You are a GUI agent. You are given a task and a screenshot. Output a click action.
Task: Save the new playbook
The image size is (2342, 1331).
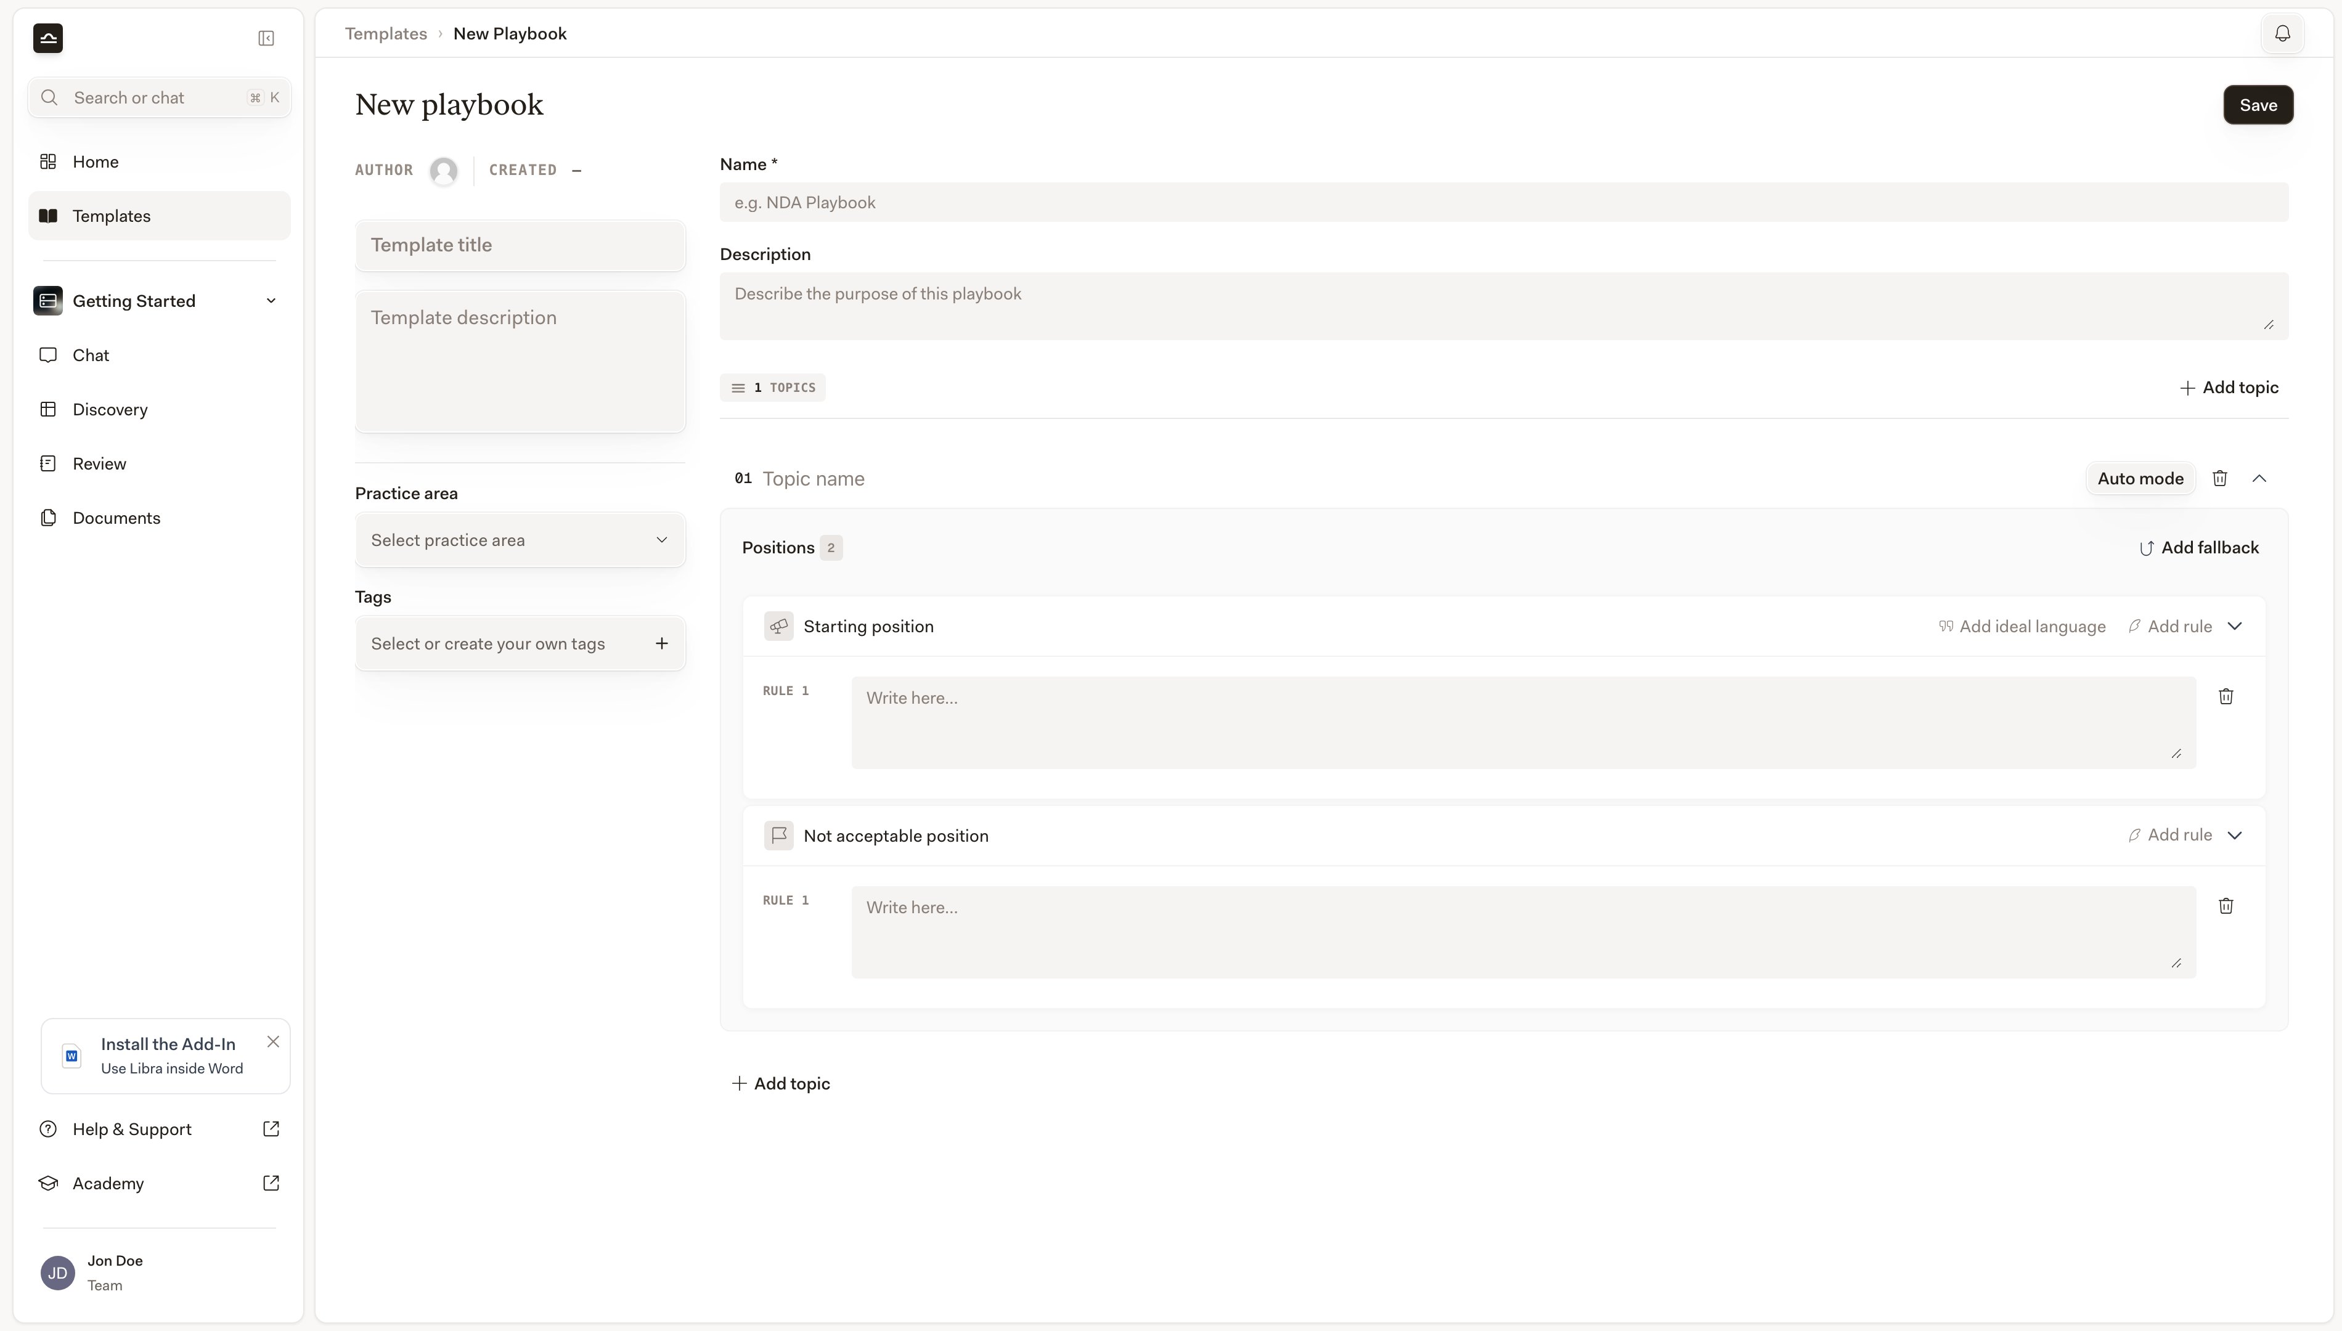[2258, 105]
